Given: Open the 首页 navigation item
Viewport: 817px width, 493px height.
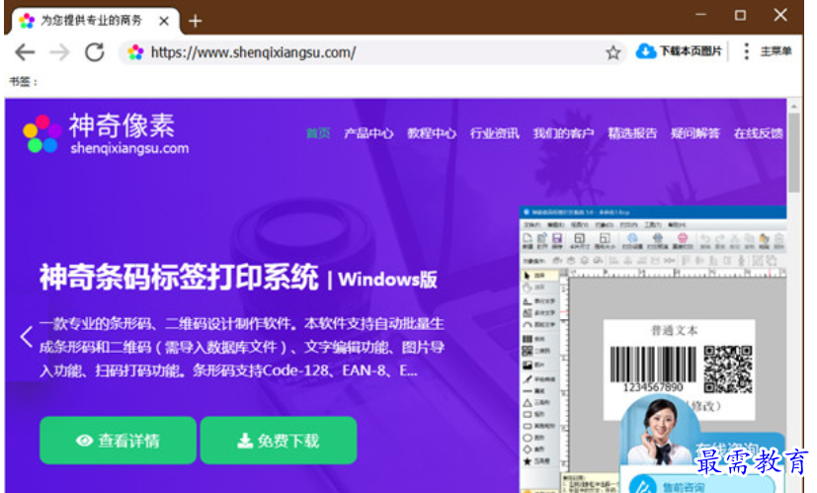Looking at the screenshot, I should coord(318,133).
